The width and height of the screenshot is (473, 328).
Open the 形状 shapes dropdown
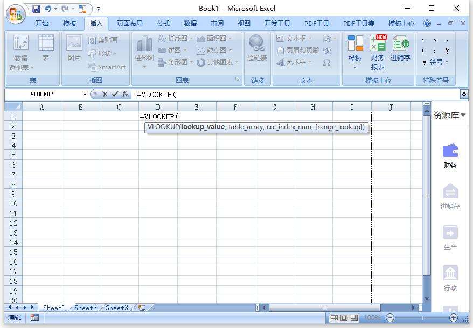[102, 54]
